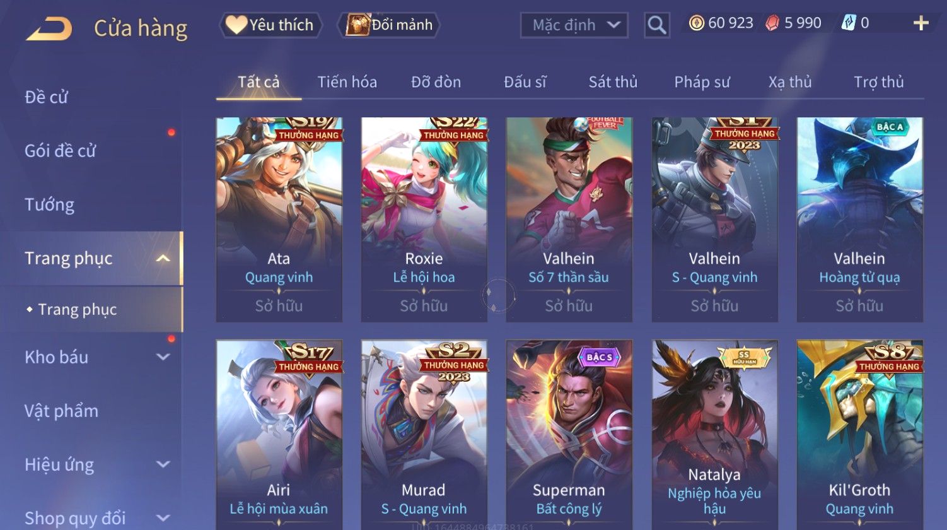The width and height of the screenshot is (947, 530).
Task: Select the Trang phục sub-item
Action: 78,309
